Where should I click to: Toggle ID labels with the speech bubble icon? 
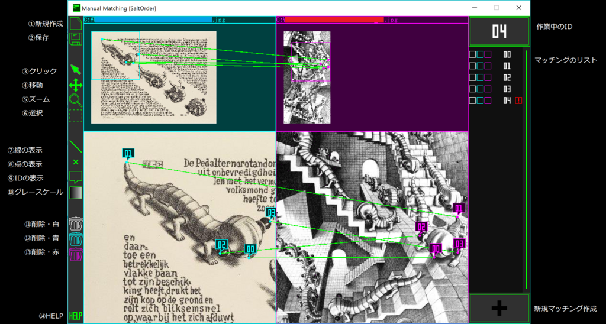pos(76,177)
